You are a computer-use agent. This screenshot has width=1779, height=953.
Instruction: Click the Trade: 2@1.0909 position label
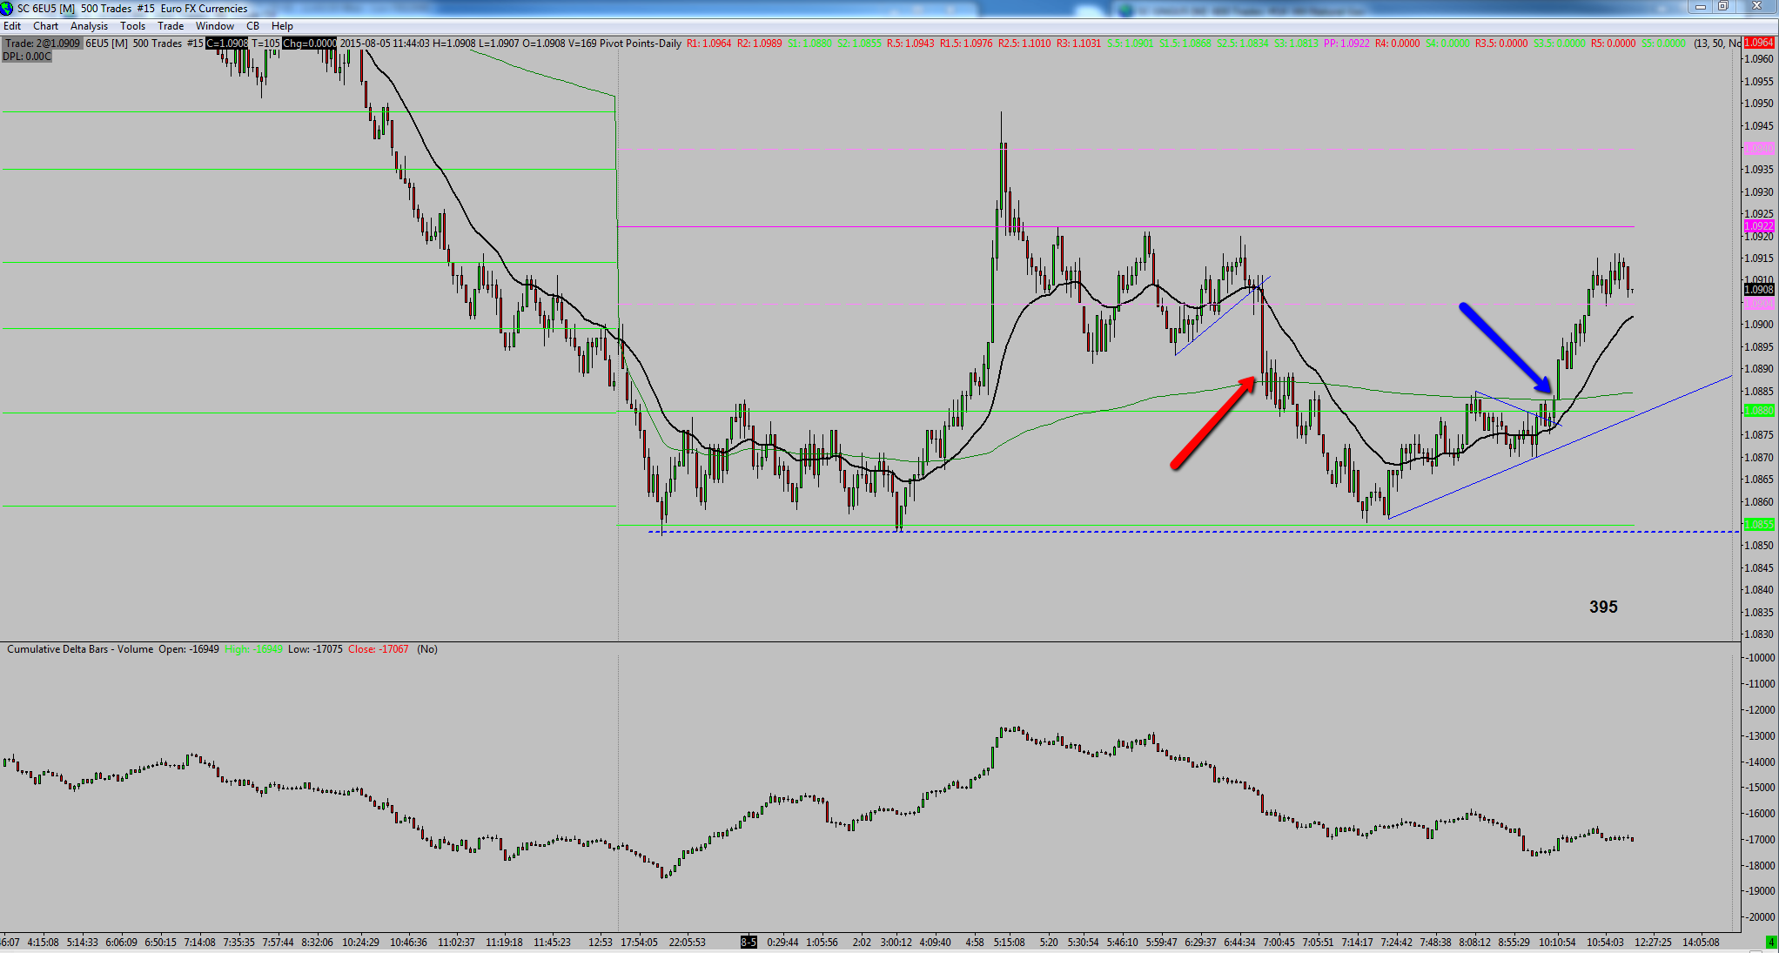coord(43,43)
